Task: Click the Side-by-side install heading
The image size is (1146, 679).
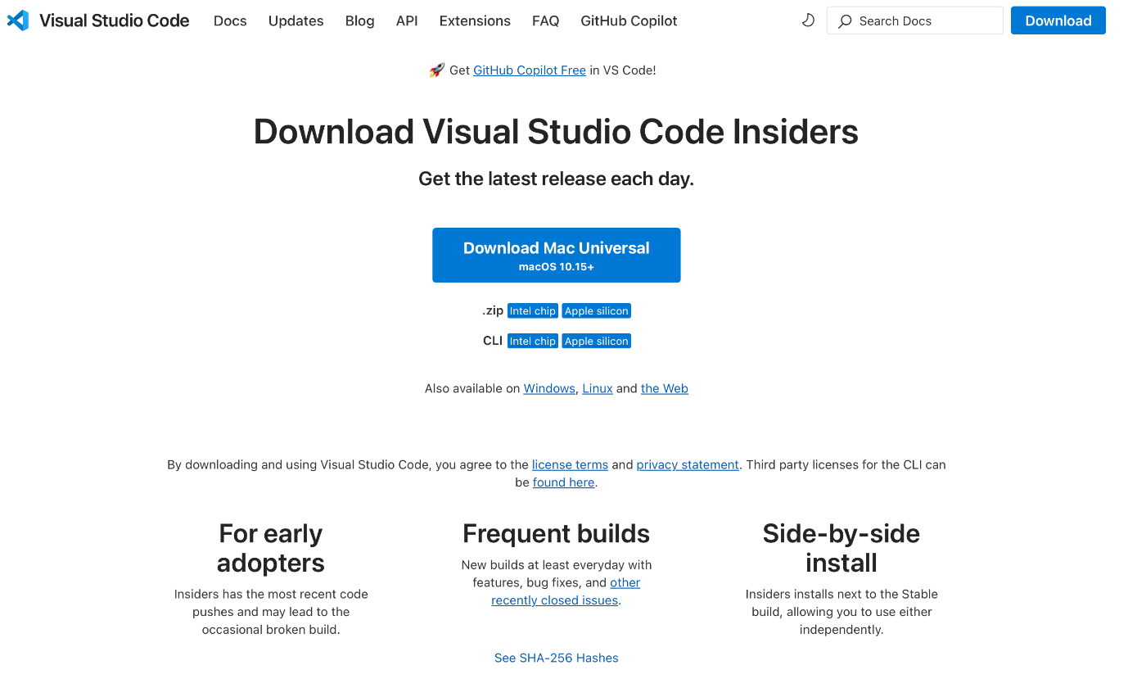Action: [841, 548]
